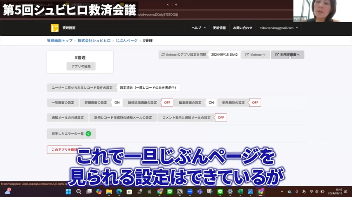Toggle 編集画面の設定 ON switch
Viewport: 352px width, 197px height.
point(211,103)
